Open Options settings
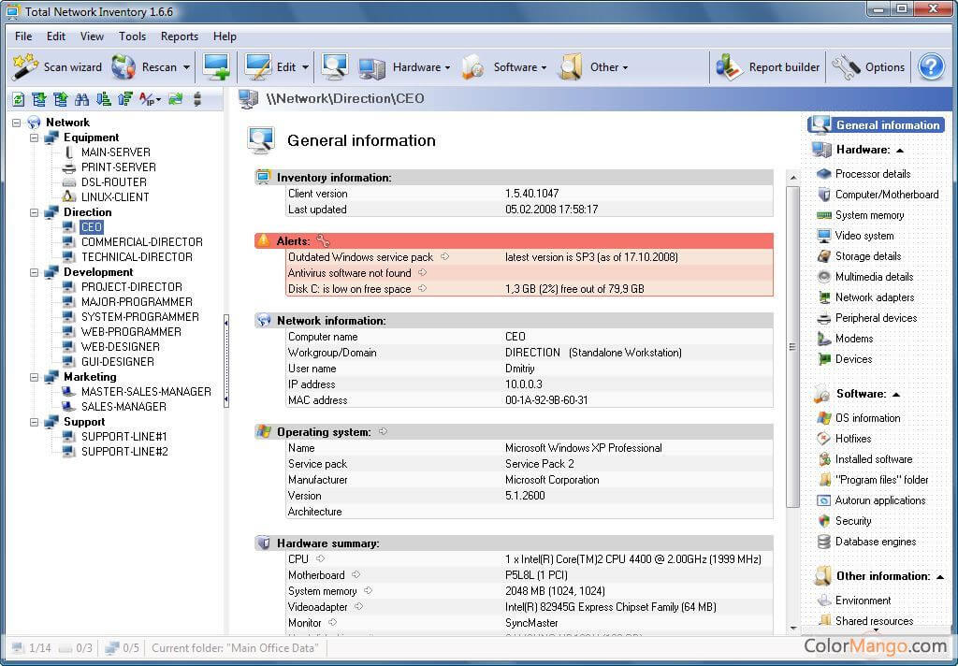The width and height of the screenshot is (958, 666). [x=868, y=67]
